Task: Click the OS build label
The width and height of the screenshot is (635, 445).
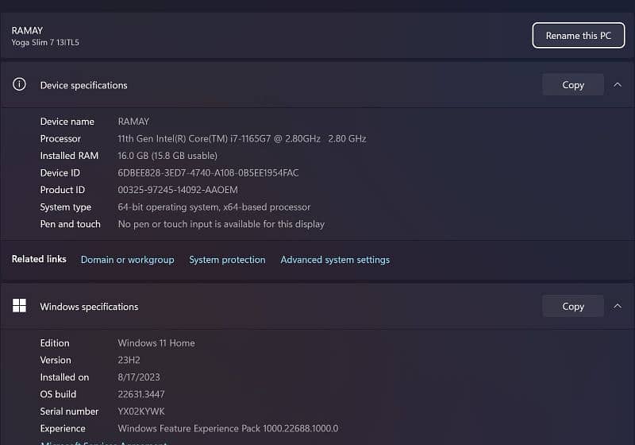Action: 58,394
